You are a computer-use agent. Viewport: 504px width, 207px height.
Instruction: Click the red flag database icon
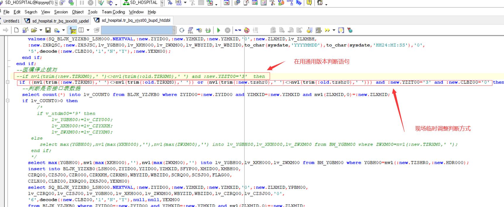(350, 30)
